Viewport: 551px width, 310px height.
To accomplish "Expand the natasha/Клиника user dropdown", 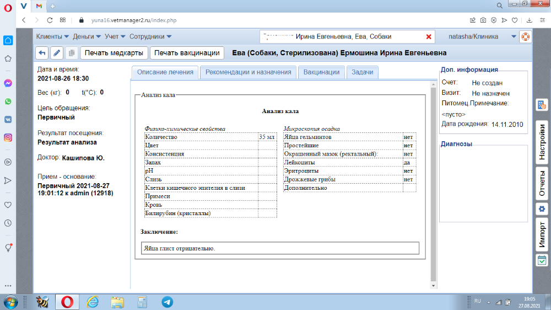I will click(514, 36).
